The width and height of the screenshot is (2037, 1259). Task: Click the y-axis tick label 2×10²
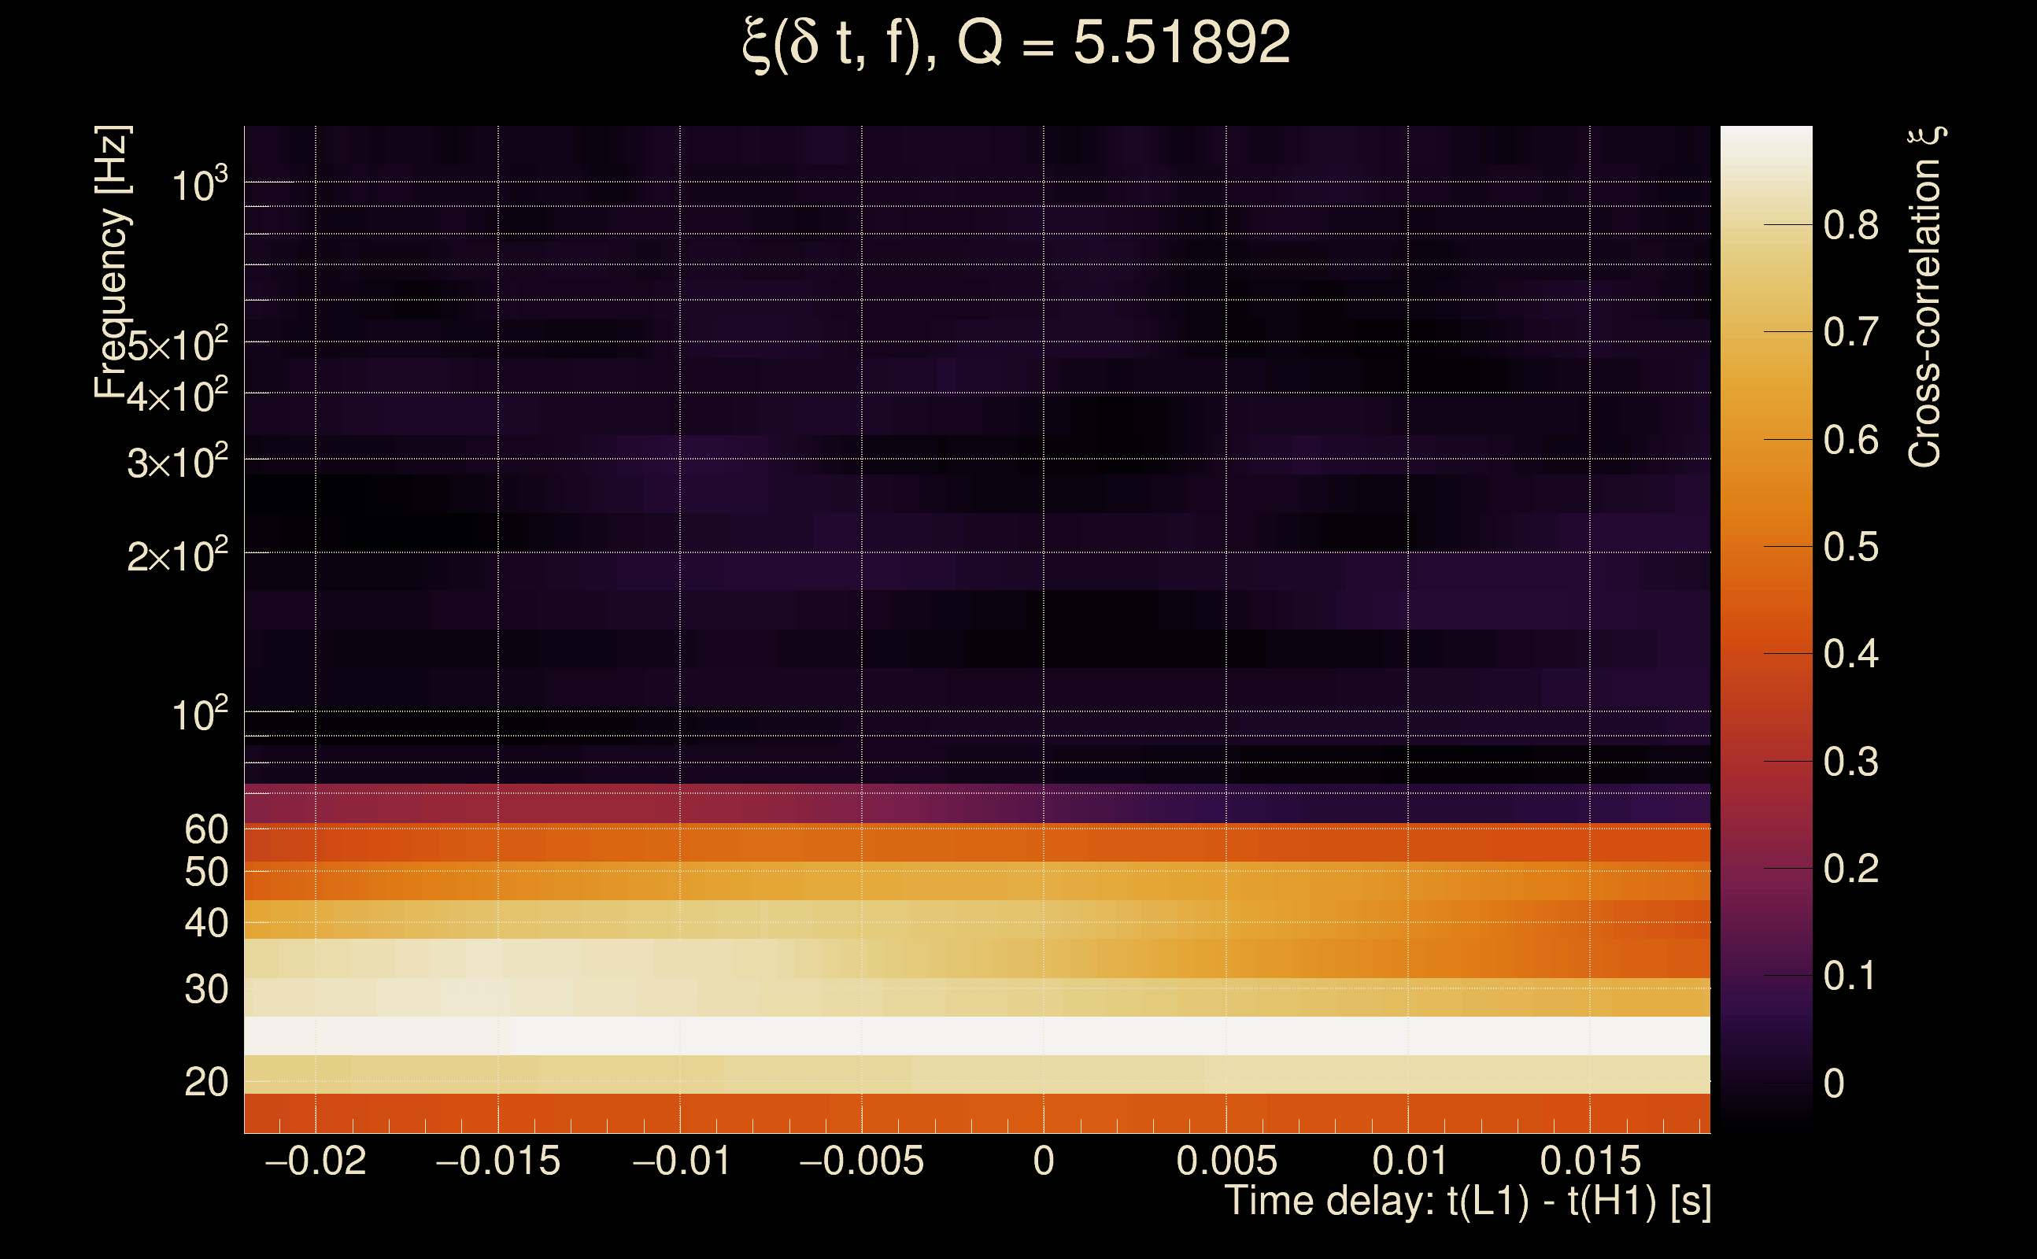[176, 556]
